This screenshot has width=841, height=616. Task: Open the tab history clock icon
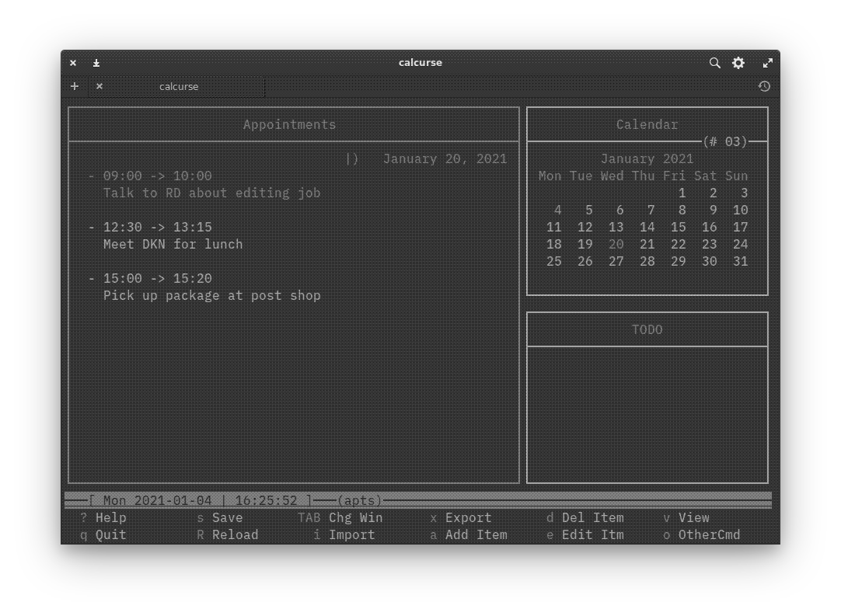(x=764, y=86)
